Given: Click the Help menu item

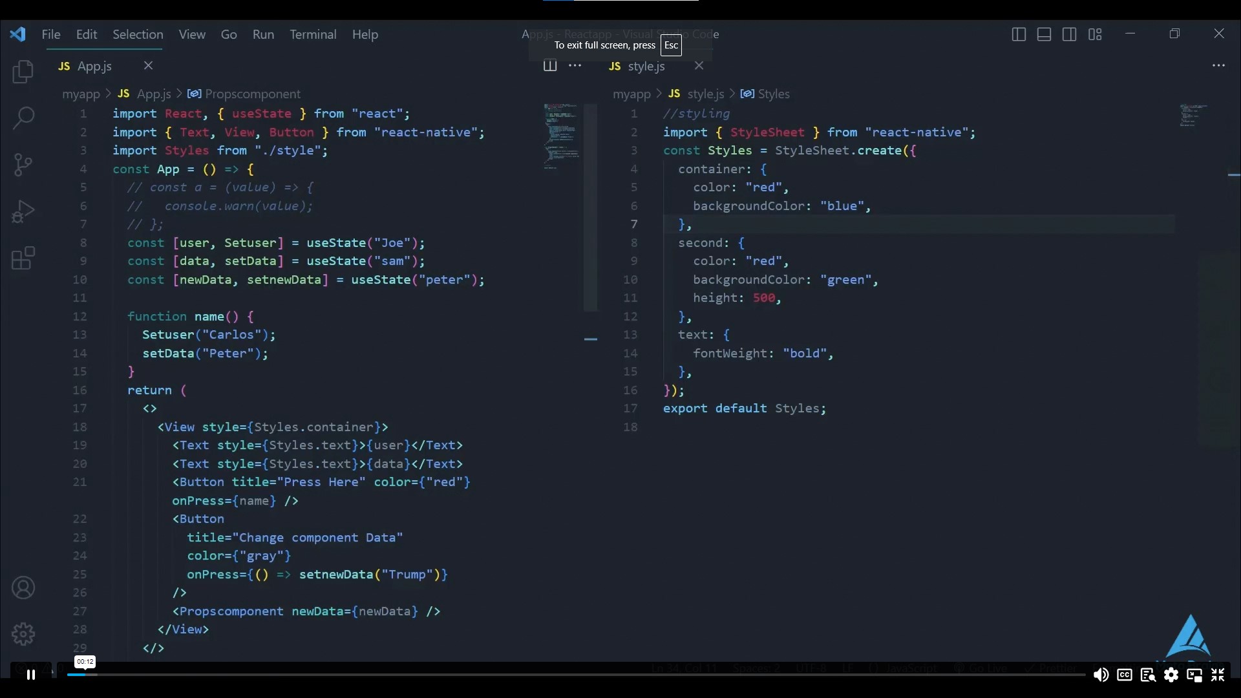Looking at the screenshot, I should point(363,35).
